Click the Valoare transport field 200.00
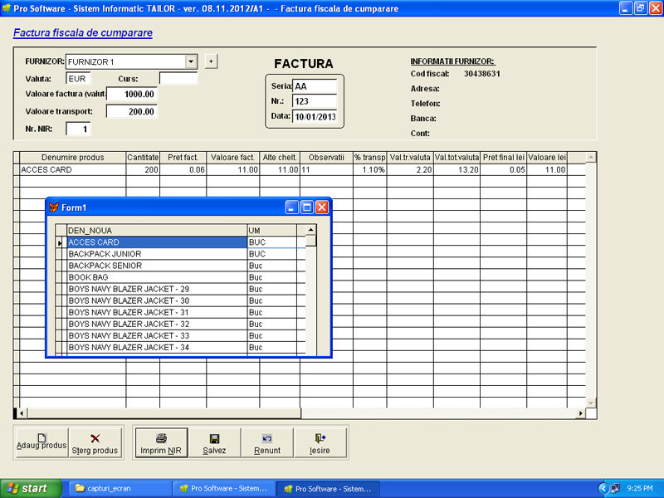The image size is (664, 498). coord(132,111)
